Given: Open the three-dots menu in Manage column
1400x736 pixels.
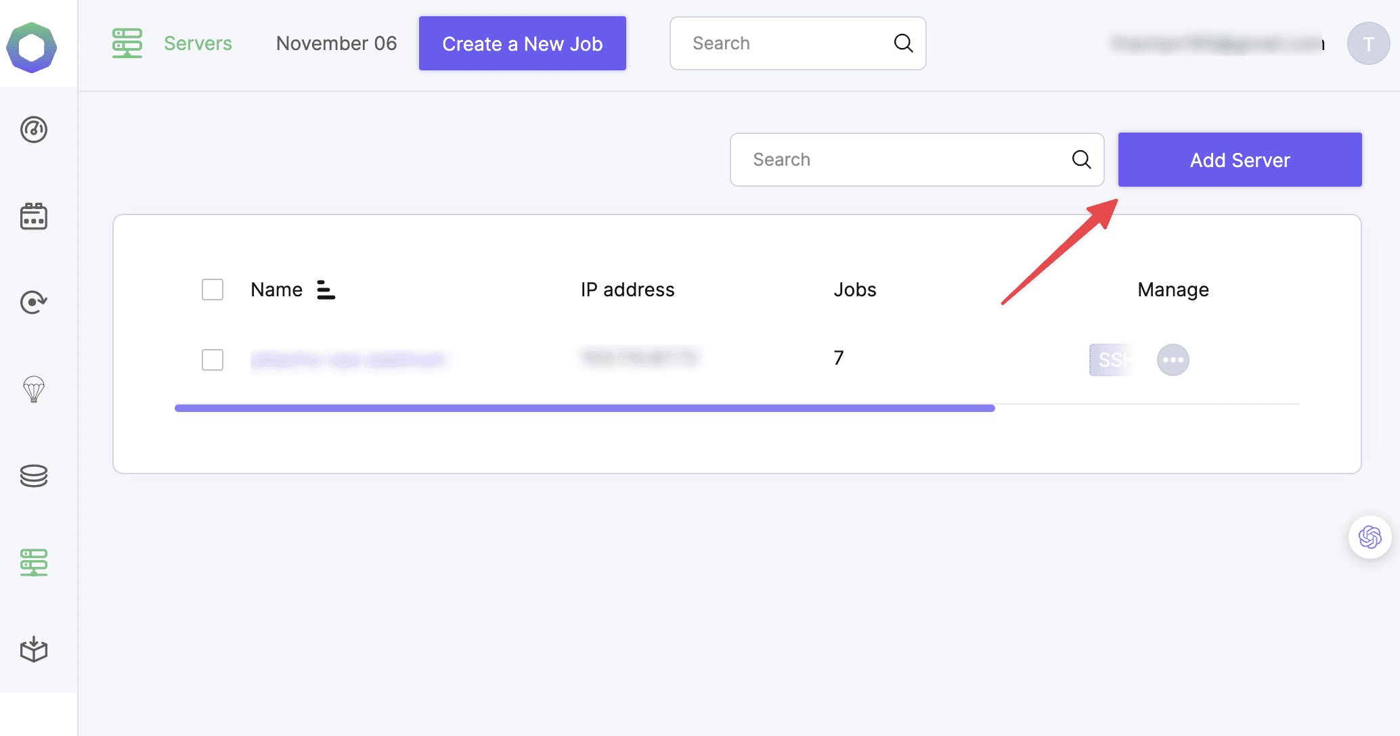Looking at the screenshot, I should click(1173, 360).
